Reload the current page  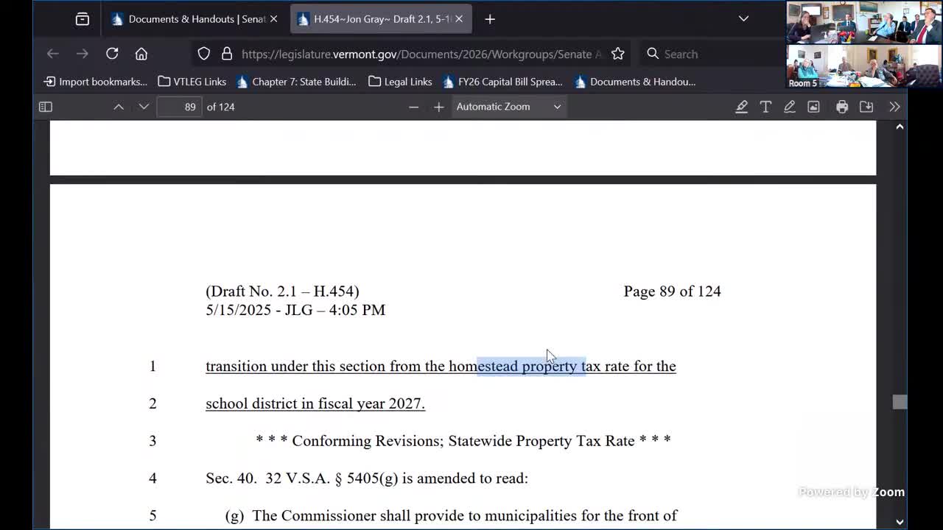coord(112,54)
